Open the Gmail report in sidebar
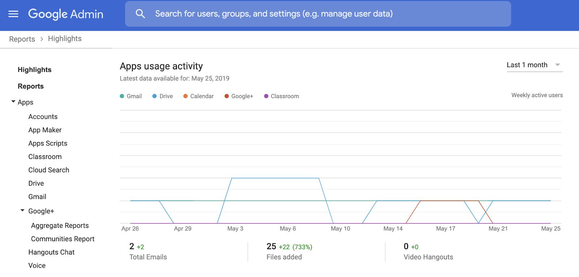 click(37, 197)
